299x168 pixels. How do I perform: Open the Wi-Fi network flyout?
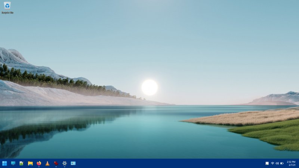[272, 163]
